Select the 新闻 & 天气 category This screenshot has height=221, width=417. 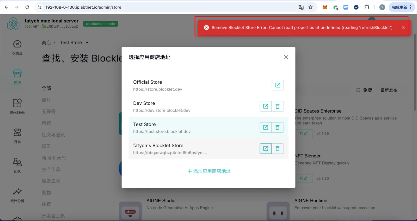[54, 158]
